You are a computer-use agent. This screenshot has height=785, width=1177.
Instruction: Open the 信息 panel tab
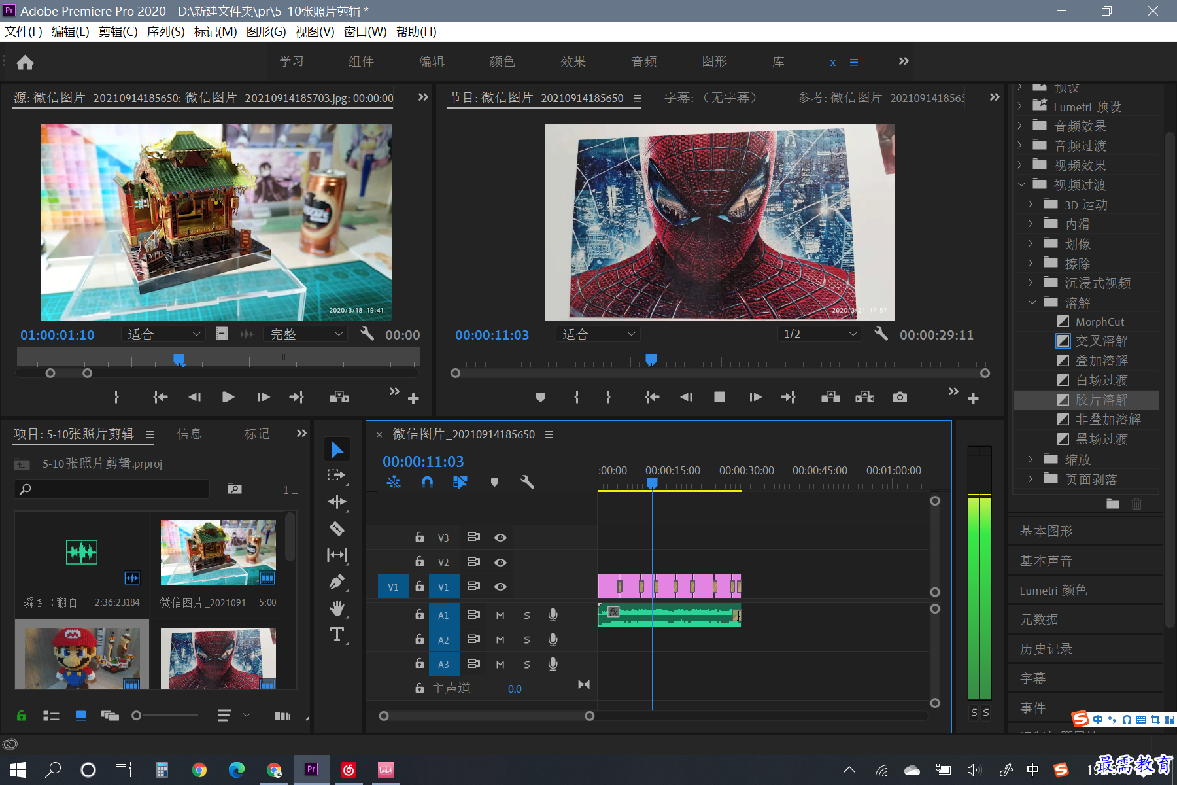click(189, 434)
